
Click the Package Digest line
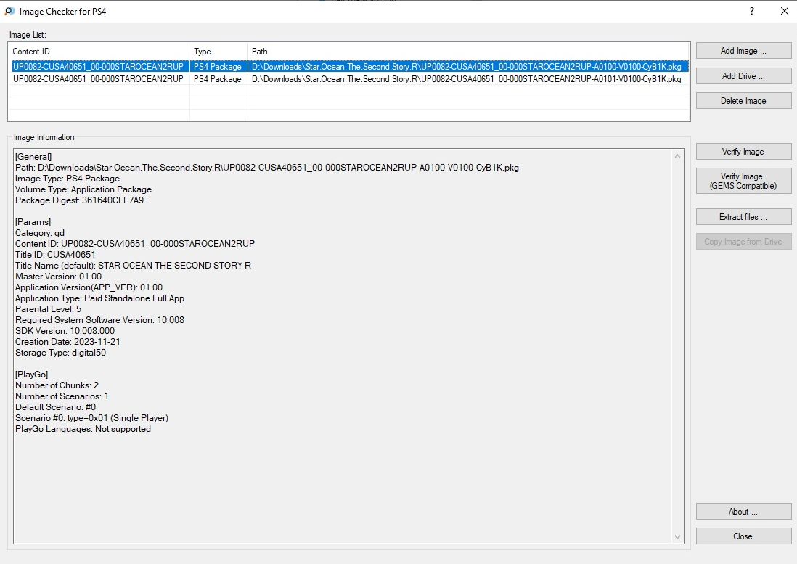click(x=82, y=200)
